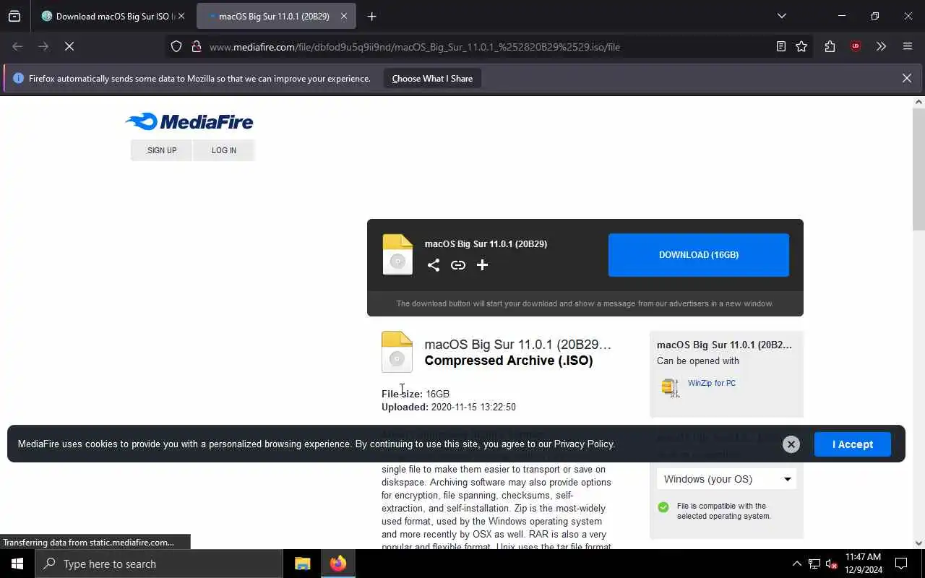Click green compatibility check icon

[x=663, y=507]
